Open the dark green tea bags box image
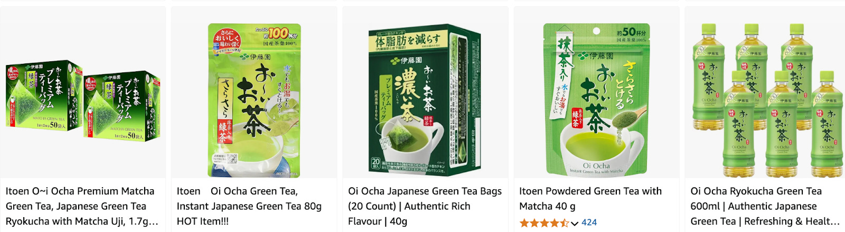 (x=425, y=100)
